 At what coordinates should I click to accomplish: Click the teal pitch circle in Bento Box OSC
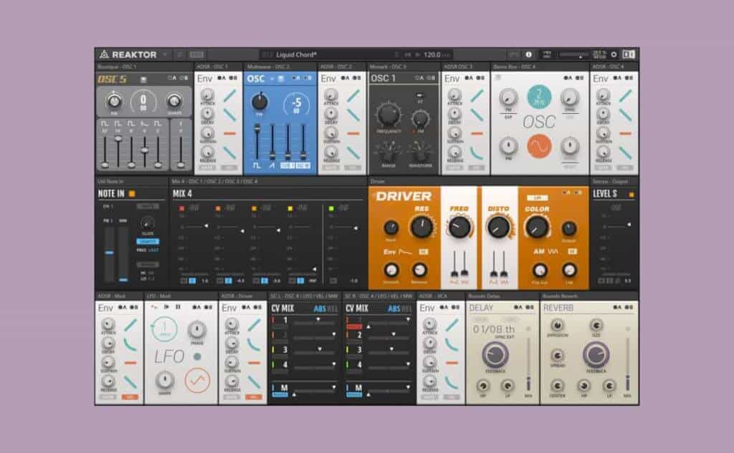(x=539, y=97)
